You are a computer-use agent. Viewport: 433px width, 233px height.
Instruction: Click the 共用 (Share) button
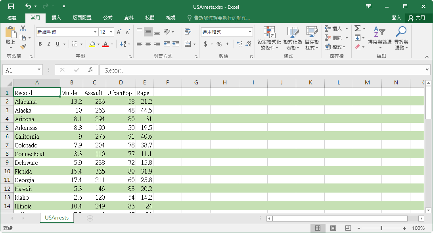coord(417,18)
